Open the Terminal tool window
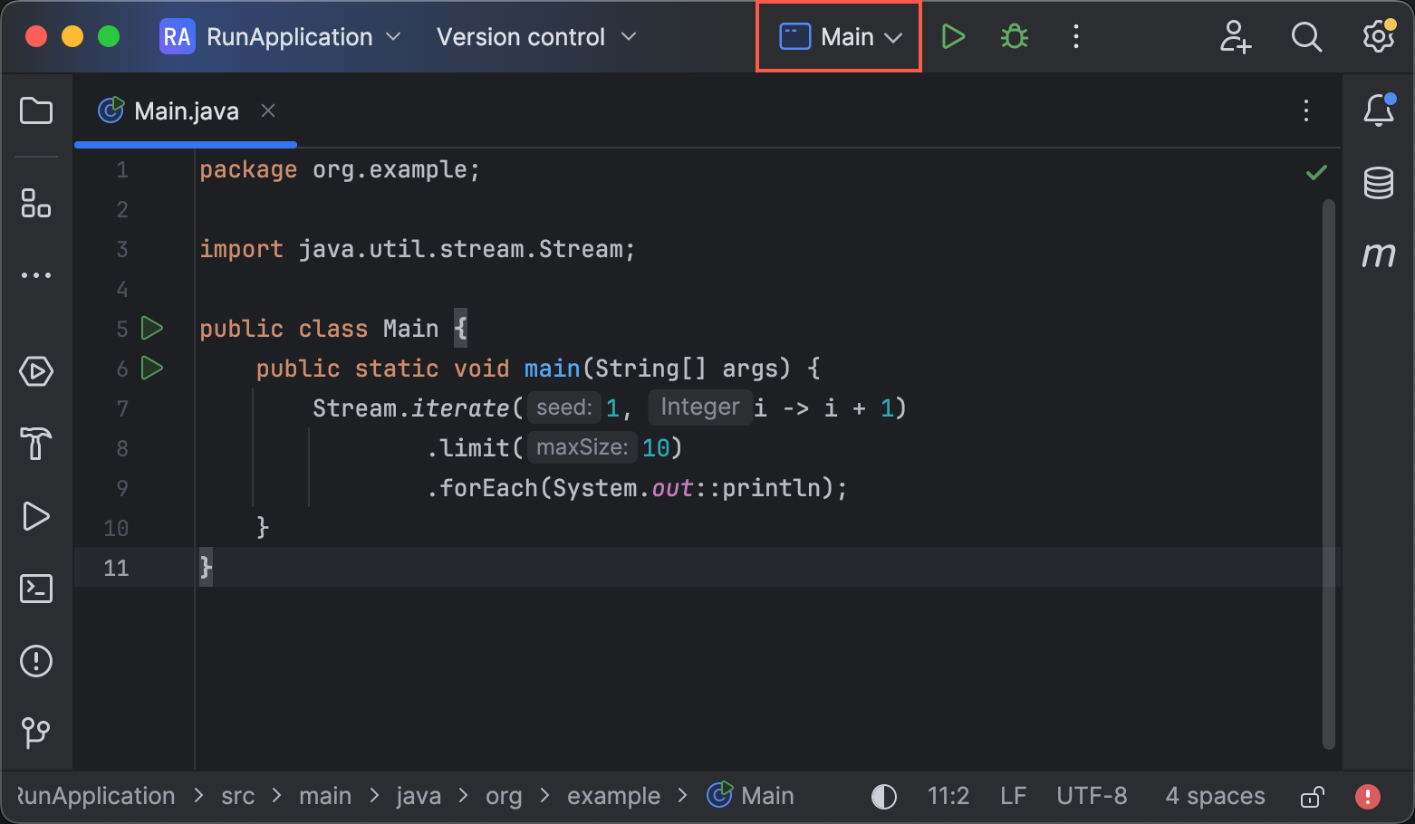The height and width of the screenshot is (824, 1415). point(36,589)
